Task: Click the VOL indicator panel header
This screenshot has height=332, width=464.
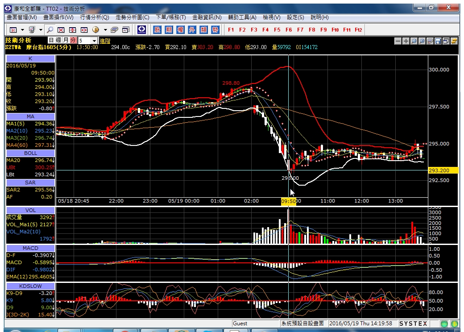Action: (30, 210)
